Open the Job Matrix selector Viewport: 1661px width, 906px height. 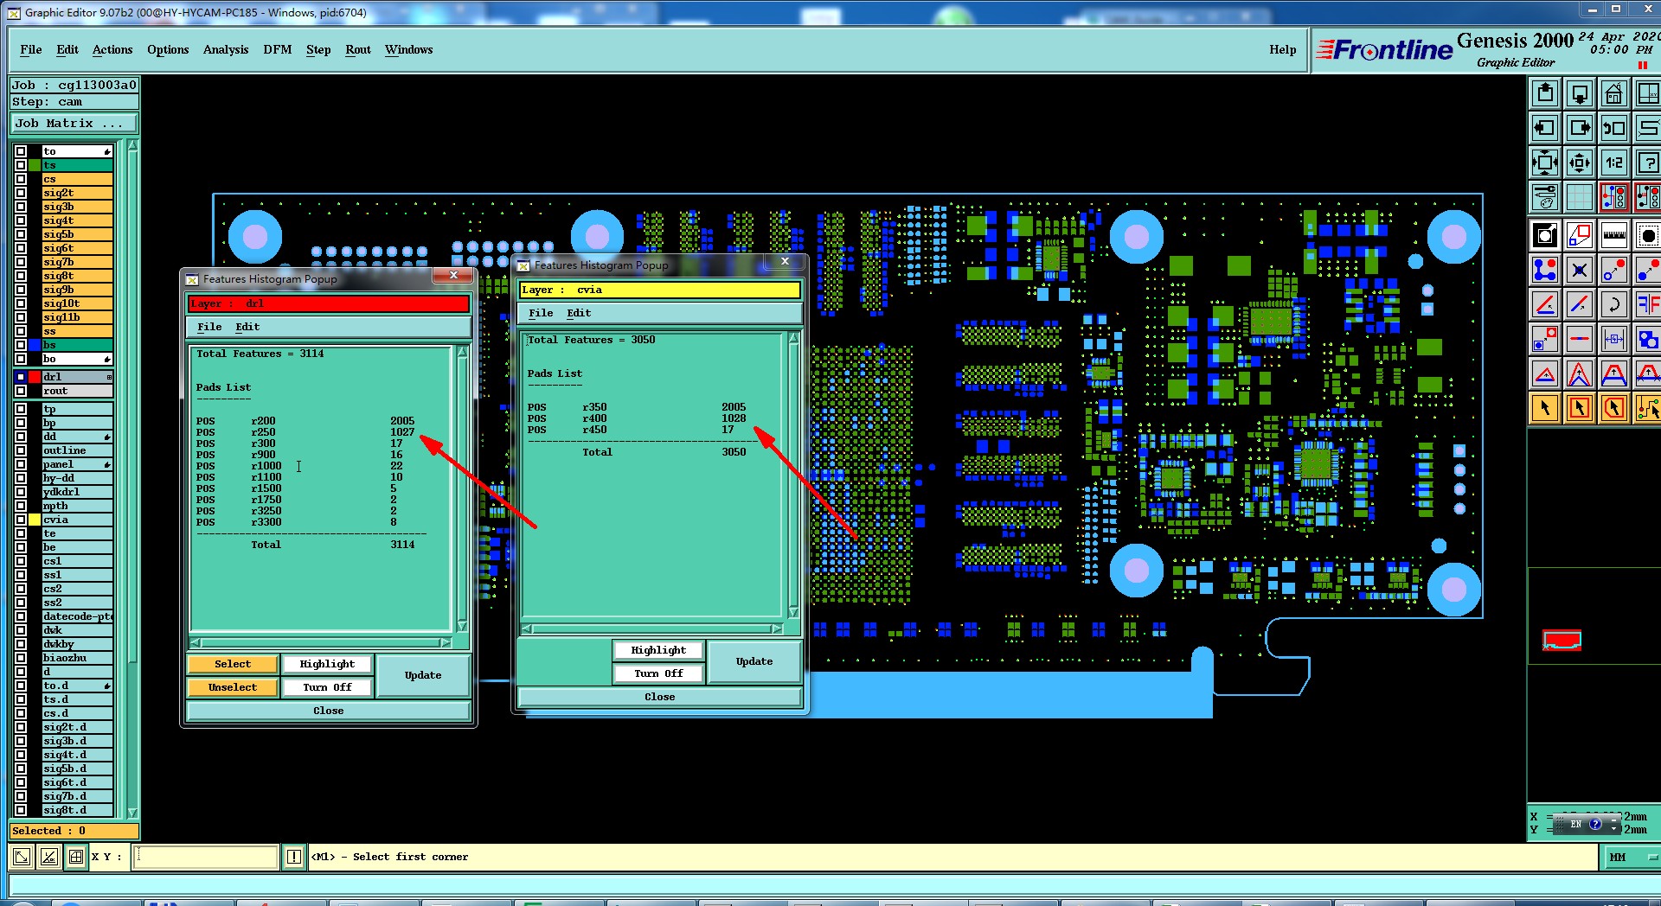(x=74, y=124)
